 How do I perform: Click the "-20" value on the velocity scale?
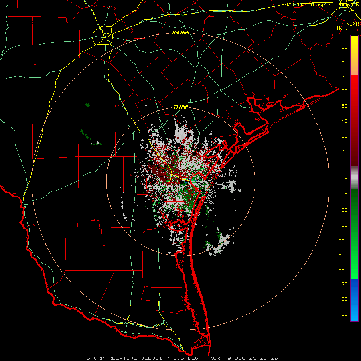pyautogui.click(x=343, y=210)
